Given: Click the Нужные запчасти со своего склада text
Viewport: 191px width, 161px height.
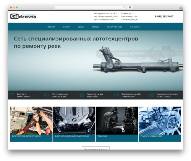Looking at the screenshot, I should point(167,95).
